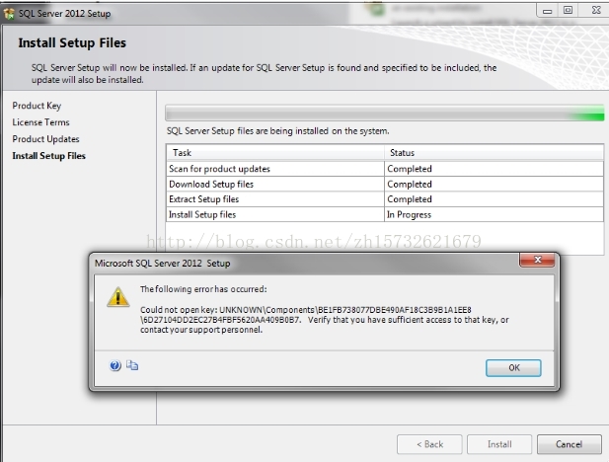
Task: Select Install Setup Files step in sidebar
Action: (48, 156)
